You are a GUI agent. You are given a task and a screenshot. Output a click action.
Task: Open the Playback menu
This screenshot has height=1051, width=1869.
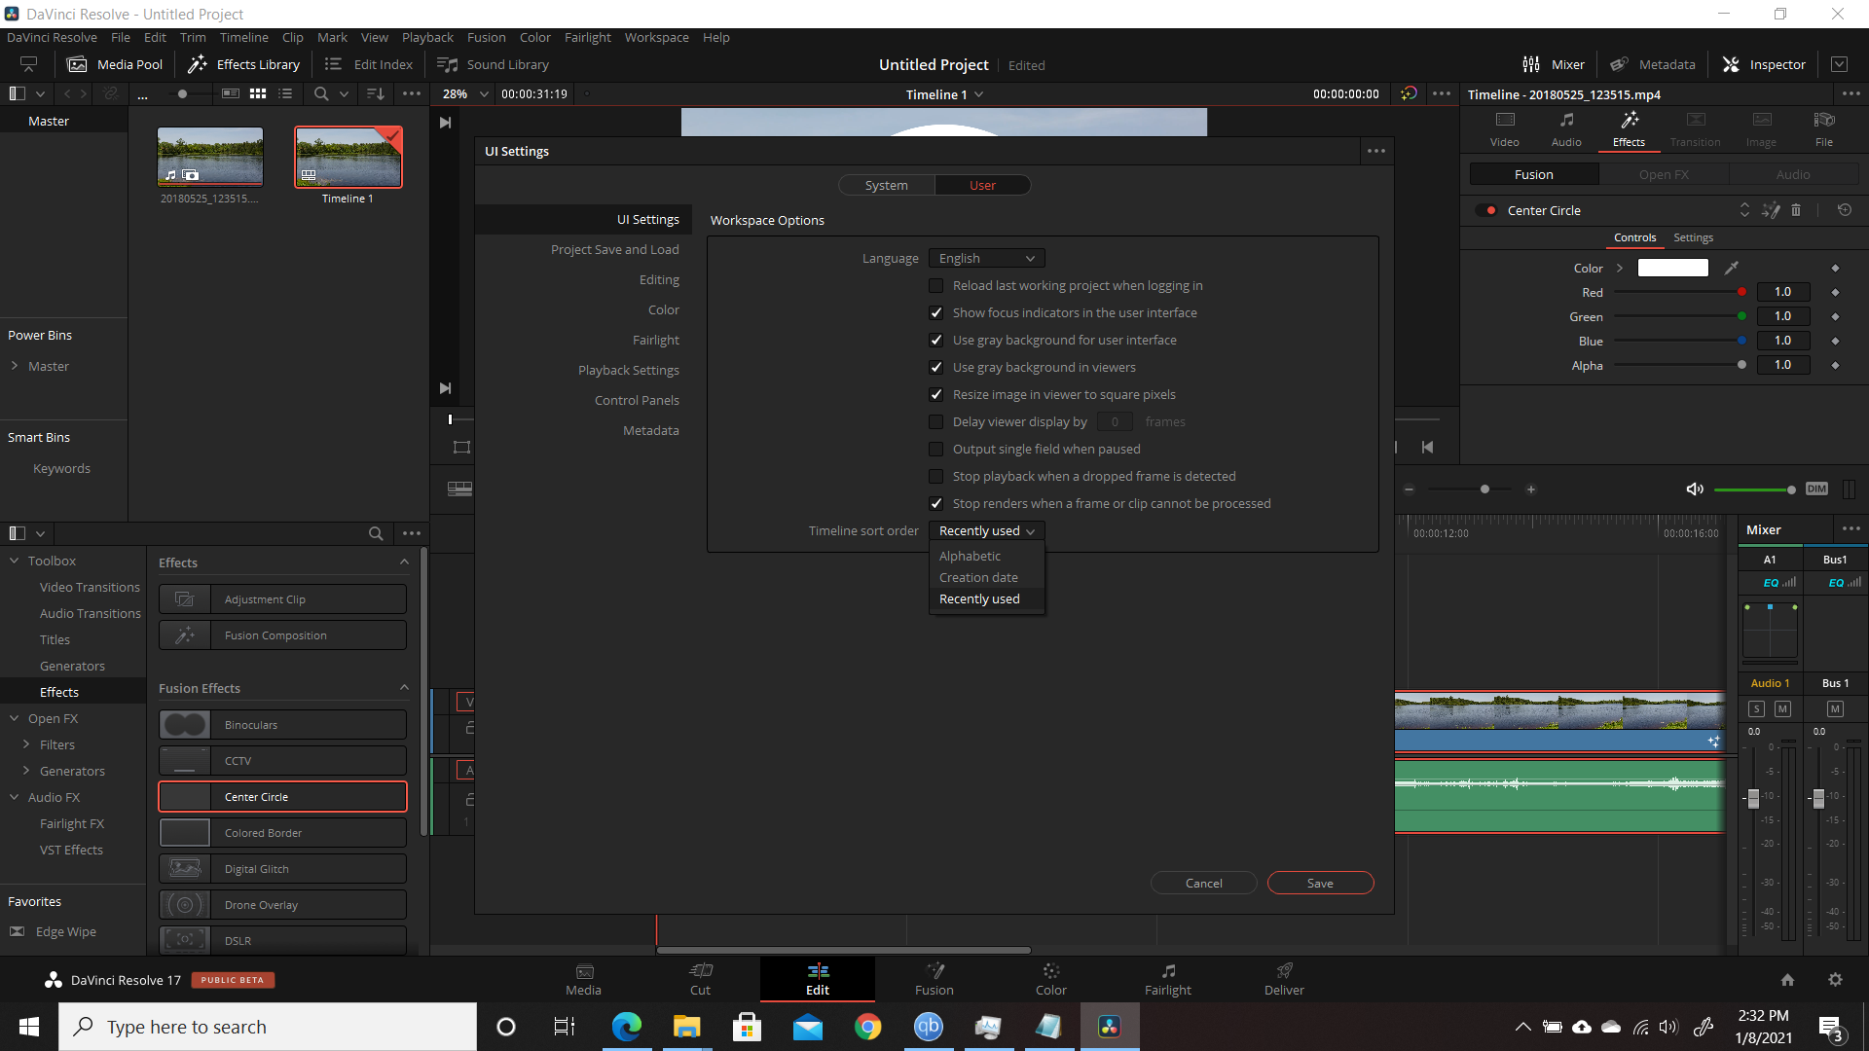[x=427, y=37]
